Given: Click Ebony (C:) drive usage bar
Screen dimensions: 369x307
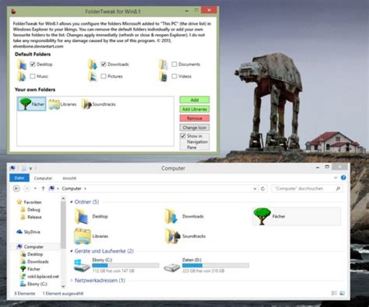Looking at the screenshot, I should tap(126, 266).
